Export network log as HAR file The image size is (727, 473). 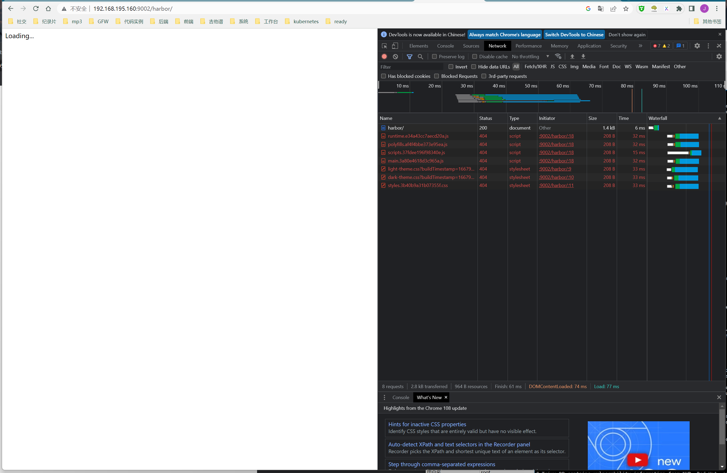[x=583, y=56]
